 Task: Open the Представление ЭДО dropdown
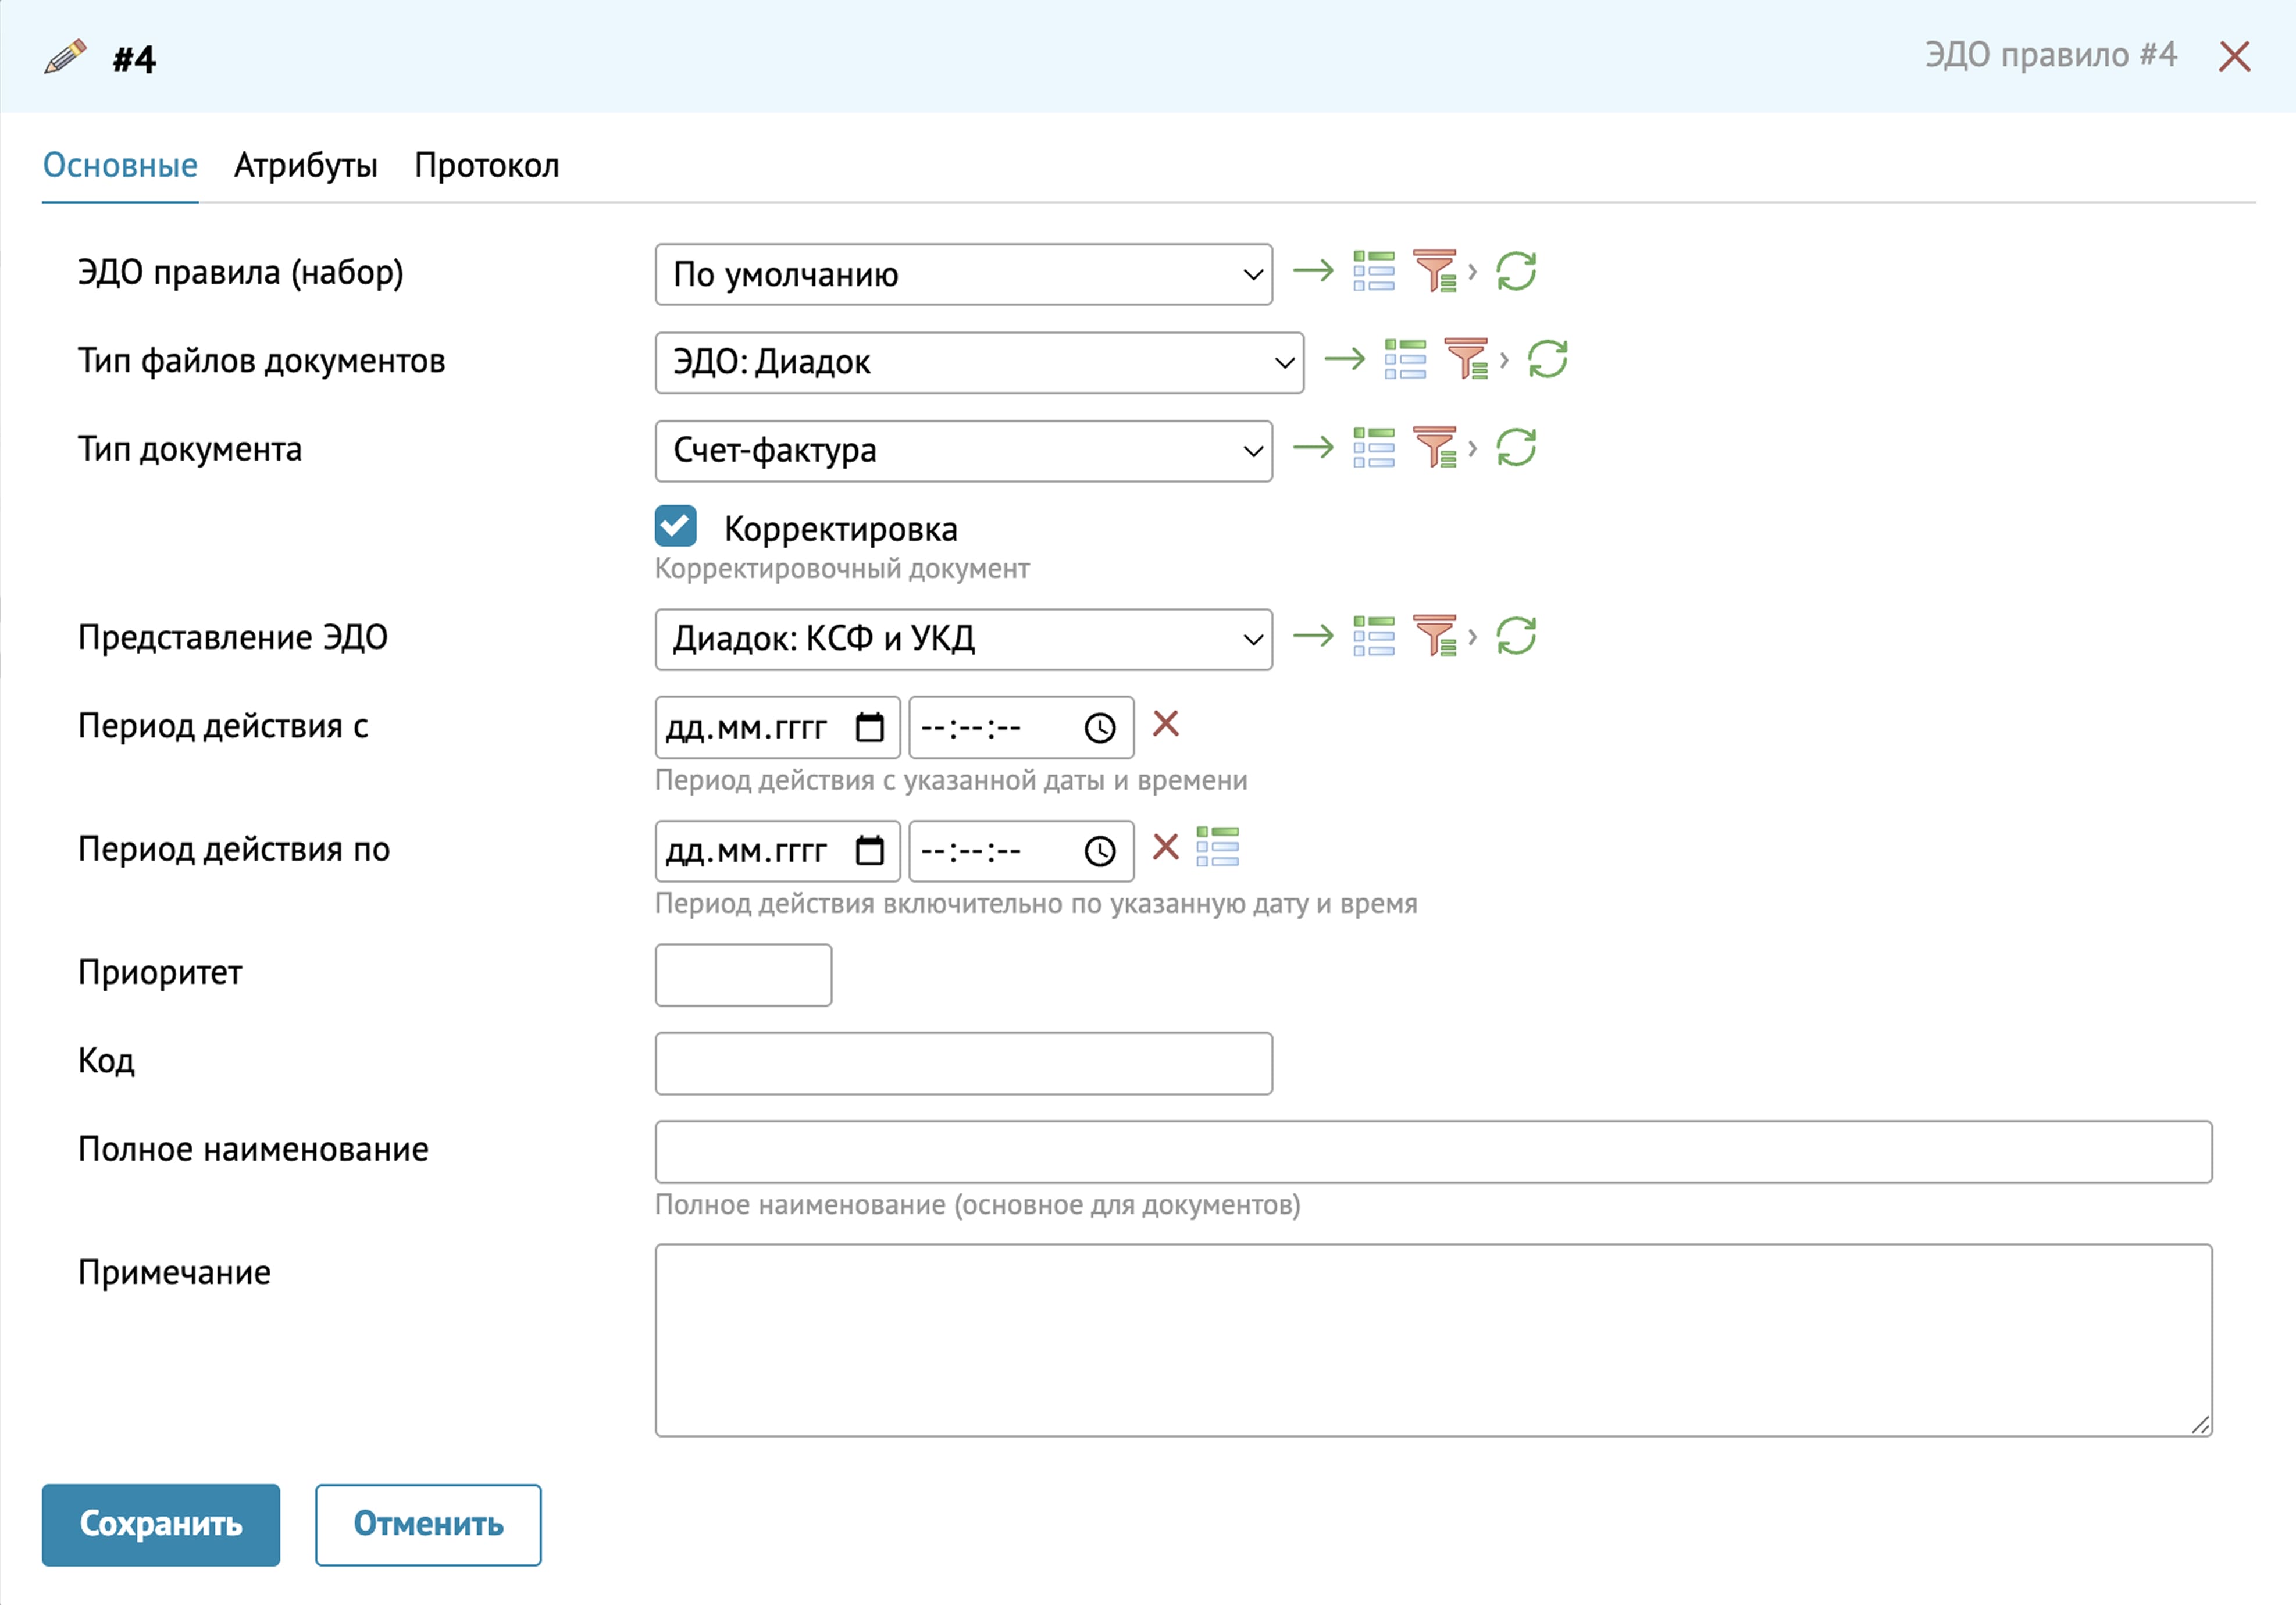tap(963, 639)
